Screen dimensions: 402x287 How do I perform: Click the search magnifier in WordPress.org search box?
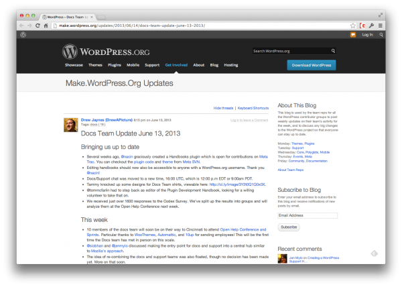(x=333, y=51)
